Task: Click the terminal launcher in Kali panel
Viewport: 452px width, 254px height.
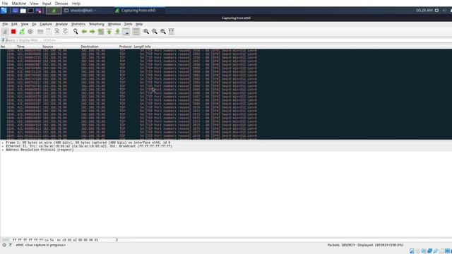Action: coord(30,11)
